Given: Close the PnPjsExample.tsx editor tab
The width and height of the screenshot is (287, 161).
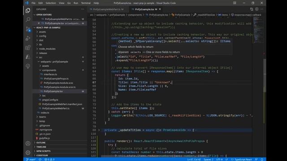Looking at the screenshot, I should [x=160, y=9].
